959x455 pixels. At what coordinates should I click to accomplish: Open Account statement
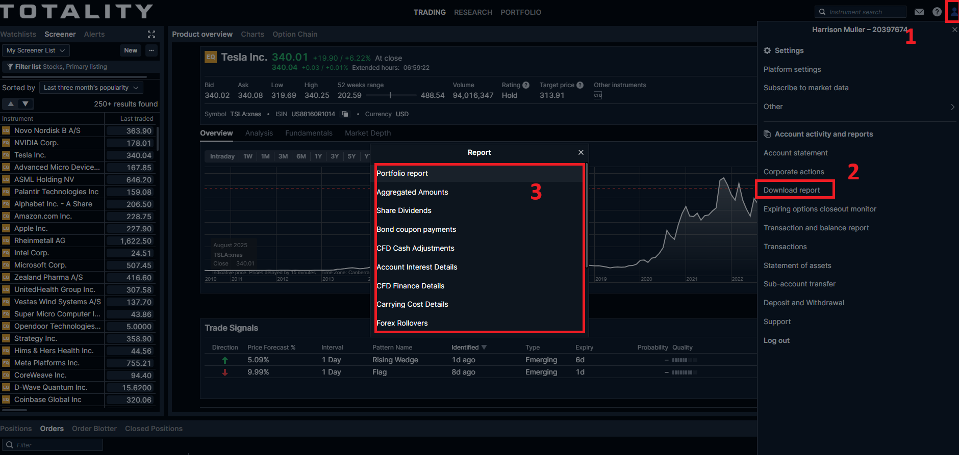[796, 153]
